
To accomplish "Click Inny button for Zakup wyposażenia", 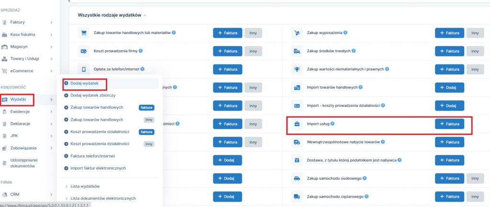I will 475,33.
